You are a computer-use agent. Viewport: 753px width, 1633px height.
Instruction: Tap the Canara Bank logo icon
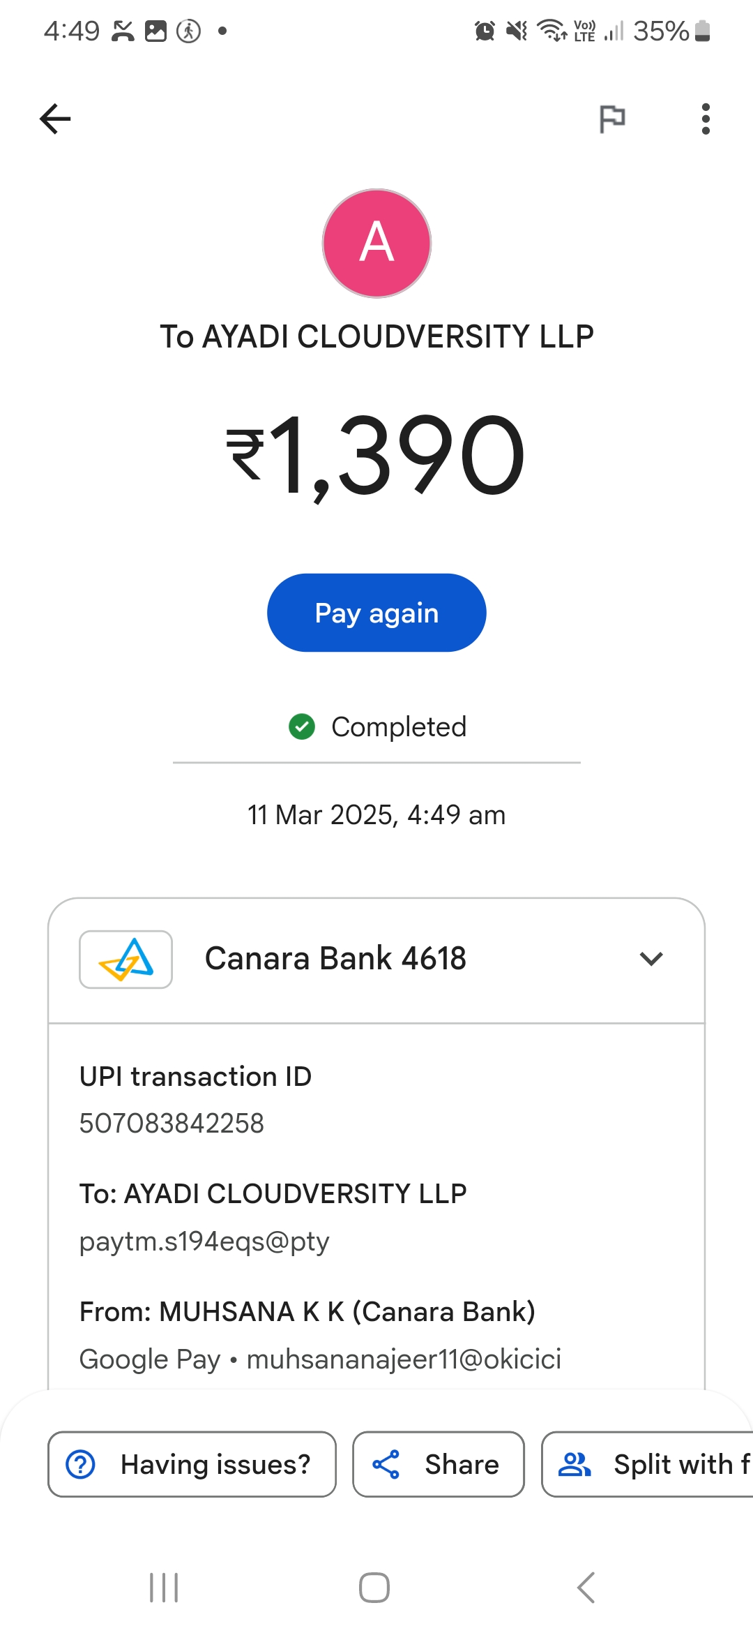[126, 959]
